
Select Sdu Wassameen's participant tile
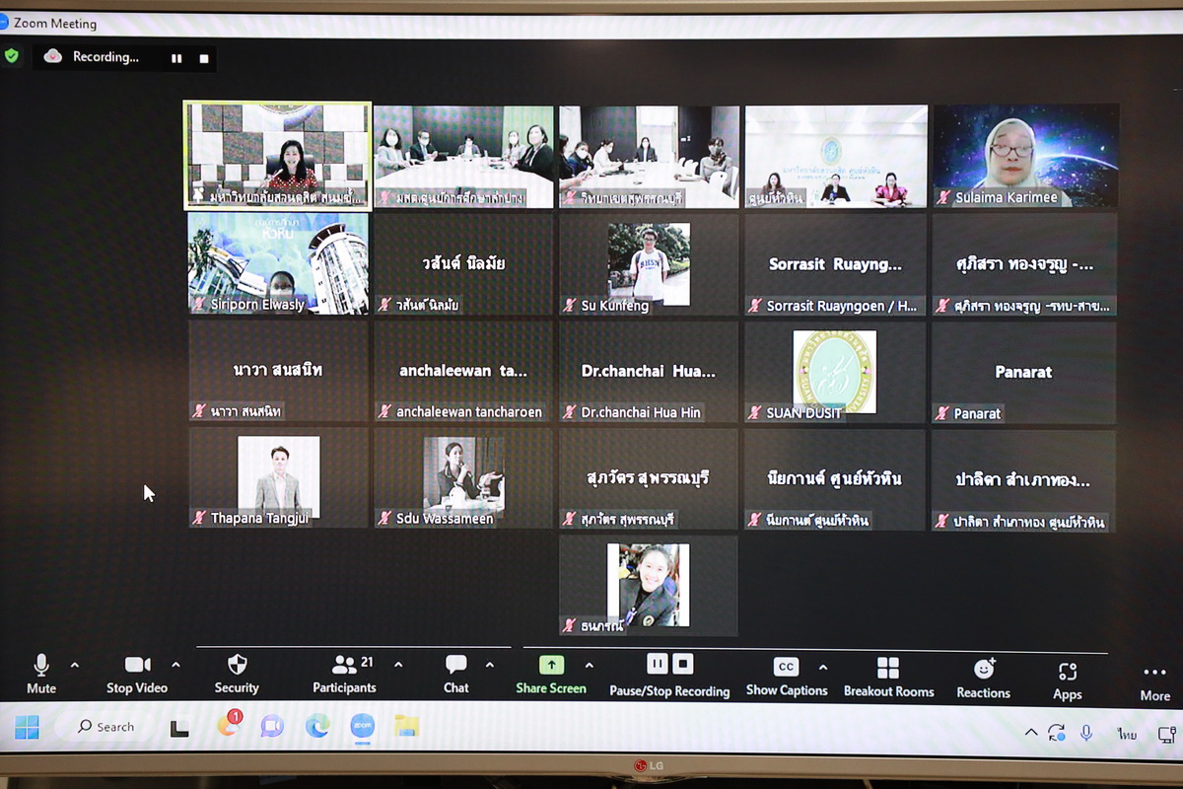coord(463,477)
